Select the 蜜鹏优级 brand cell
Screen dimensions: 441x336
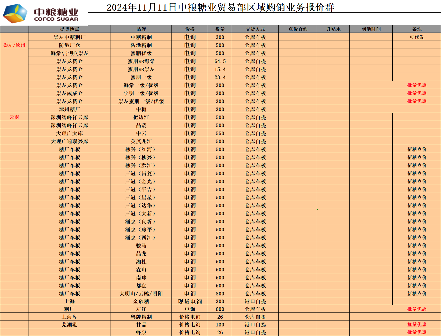coord(141,53)
